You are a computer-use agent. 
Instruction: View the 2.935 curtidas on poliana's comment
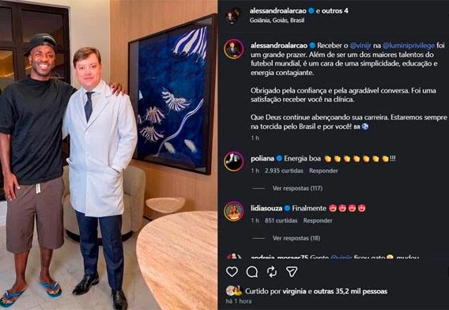[284, 171]
